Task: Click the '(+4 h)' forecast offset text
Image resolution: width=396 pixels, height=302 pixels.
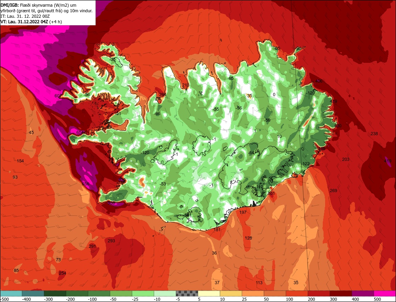Action: (55, 22)
